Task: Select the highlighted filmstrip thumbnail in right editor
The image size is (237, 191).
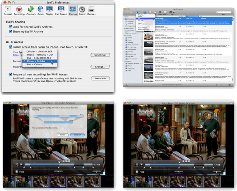Action: coord(178,182)
